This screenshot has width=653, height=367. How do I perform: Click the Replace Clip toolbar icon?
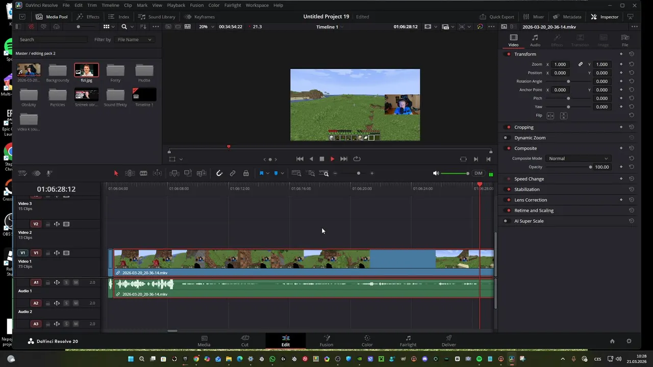coord(202,173)
